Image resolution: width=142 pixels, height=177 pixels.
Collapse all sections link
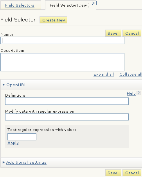point(131,74)
